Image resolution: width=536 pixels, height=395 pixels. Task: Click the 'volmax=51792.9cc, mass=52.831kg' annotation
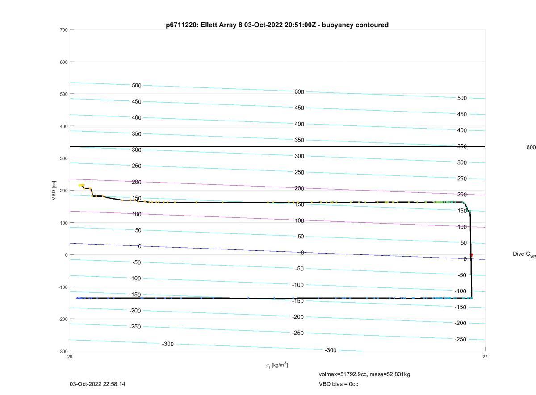364,374
